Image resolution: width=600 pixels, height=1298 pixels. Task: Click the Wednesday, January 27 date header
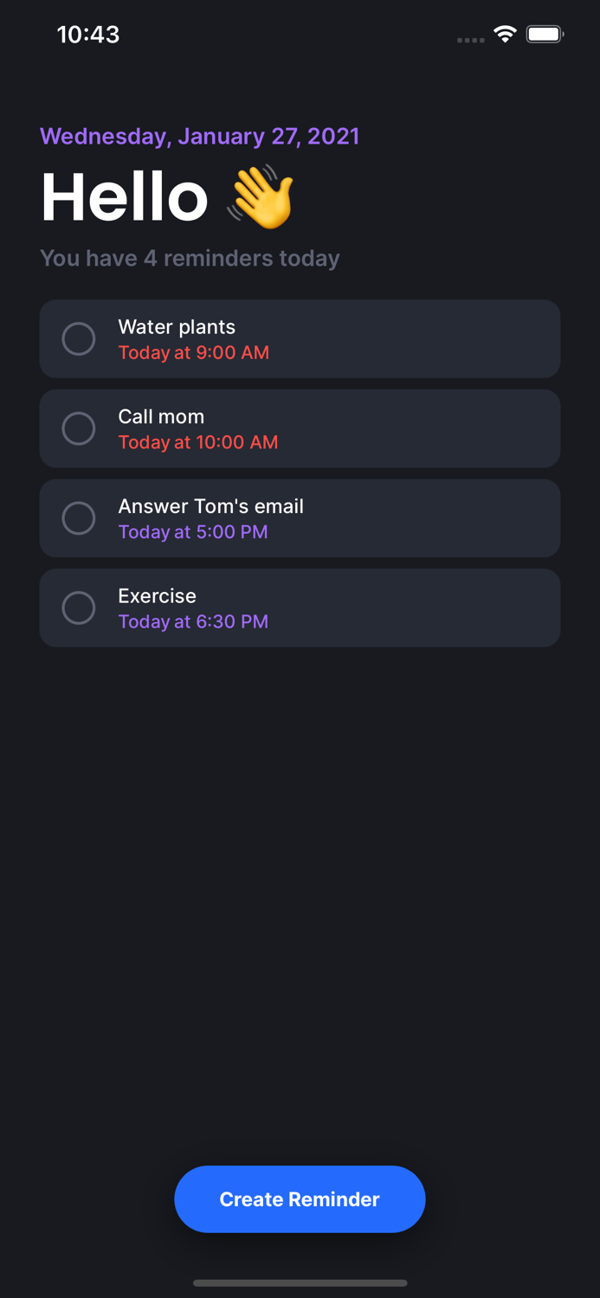point(199,137)
